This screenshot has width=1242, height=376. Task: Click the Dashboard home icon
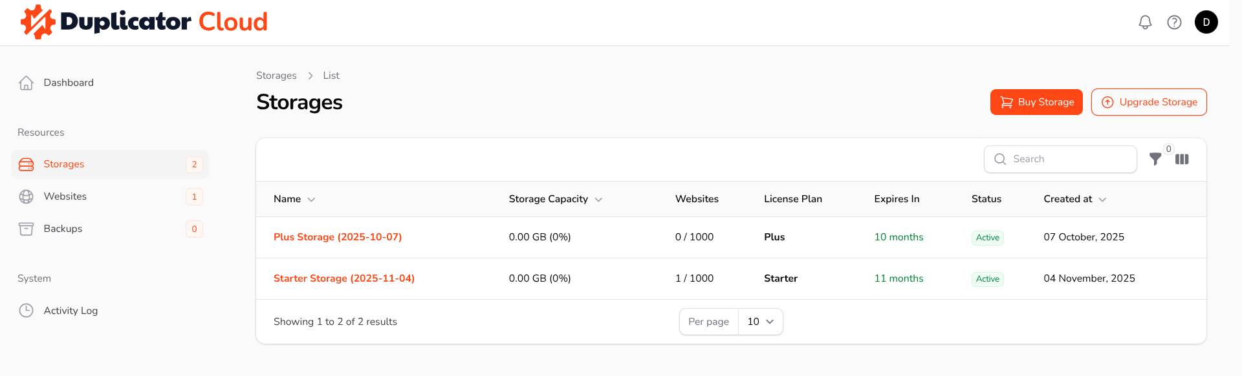(27, 83)
